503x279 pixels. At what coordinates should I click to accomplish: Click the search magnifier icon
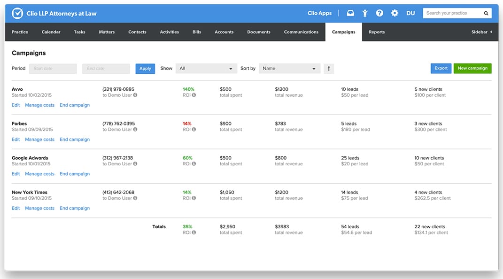click(x=486, y=13)
